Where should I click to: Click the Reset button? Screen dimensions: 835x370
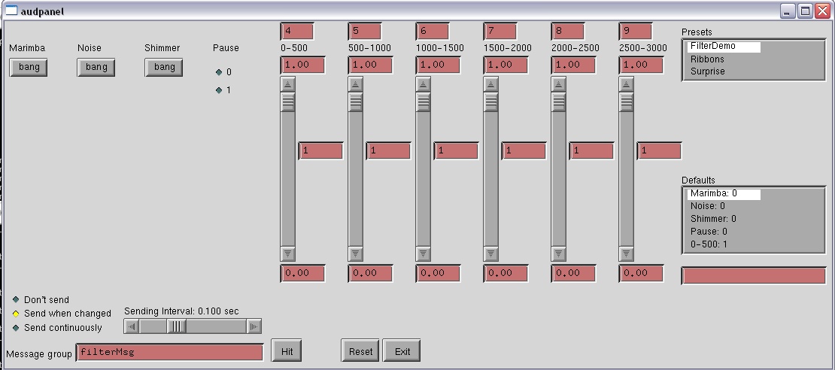pos(360,351)
